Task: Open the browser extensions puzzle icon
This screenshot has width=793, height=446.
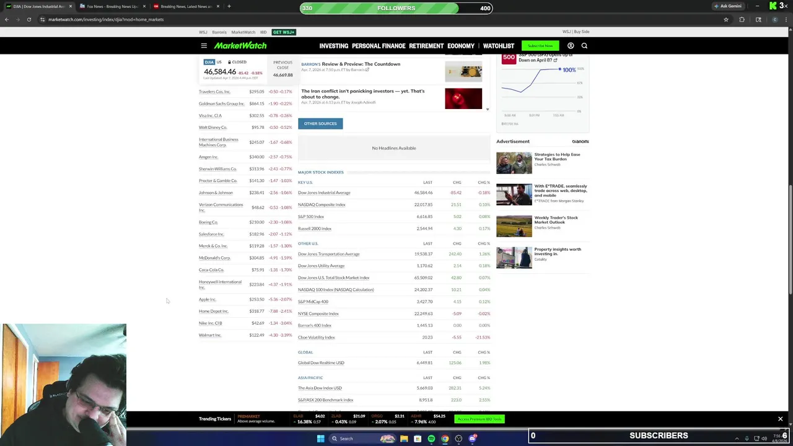Action: (x=742, y=19)
